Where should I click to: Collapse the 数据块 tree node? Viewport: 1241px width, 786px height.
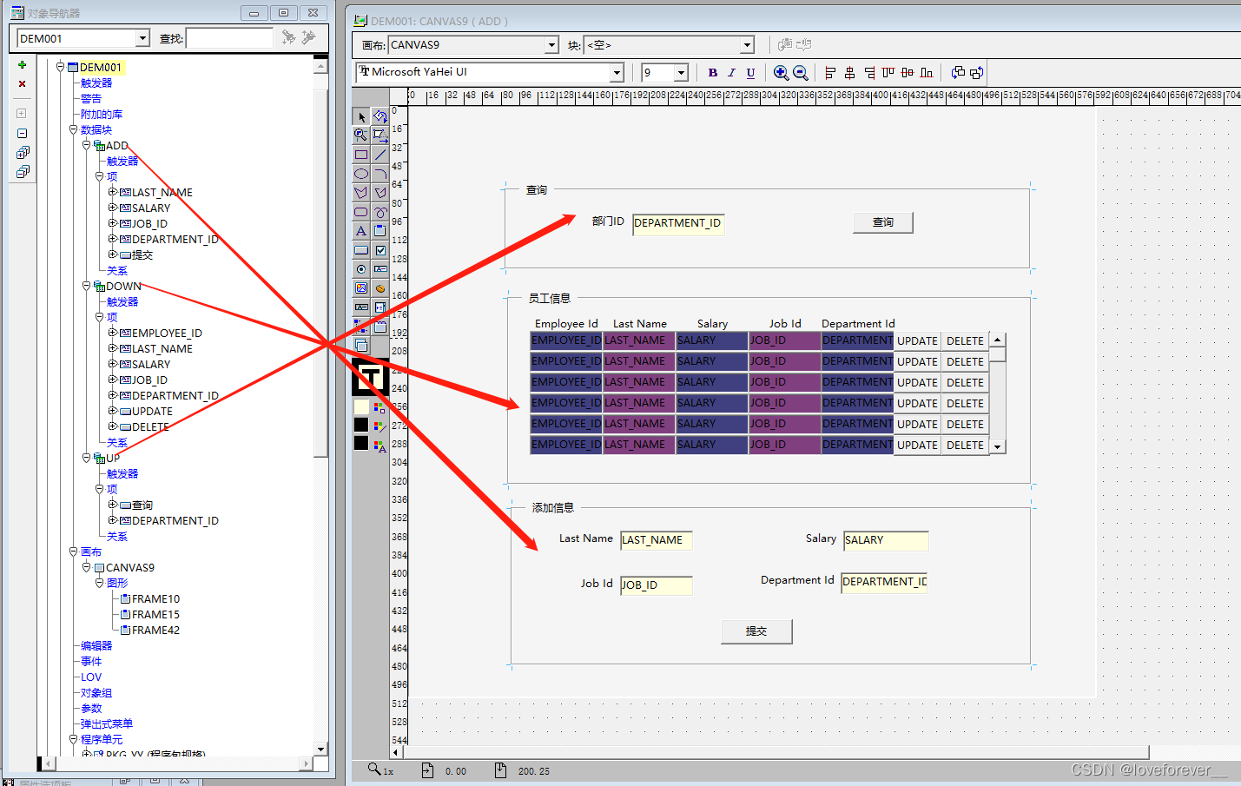pyautogui.click(x=73, y=129)
